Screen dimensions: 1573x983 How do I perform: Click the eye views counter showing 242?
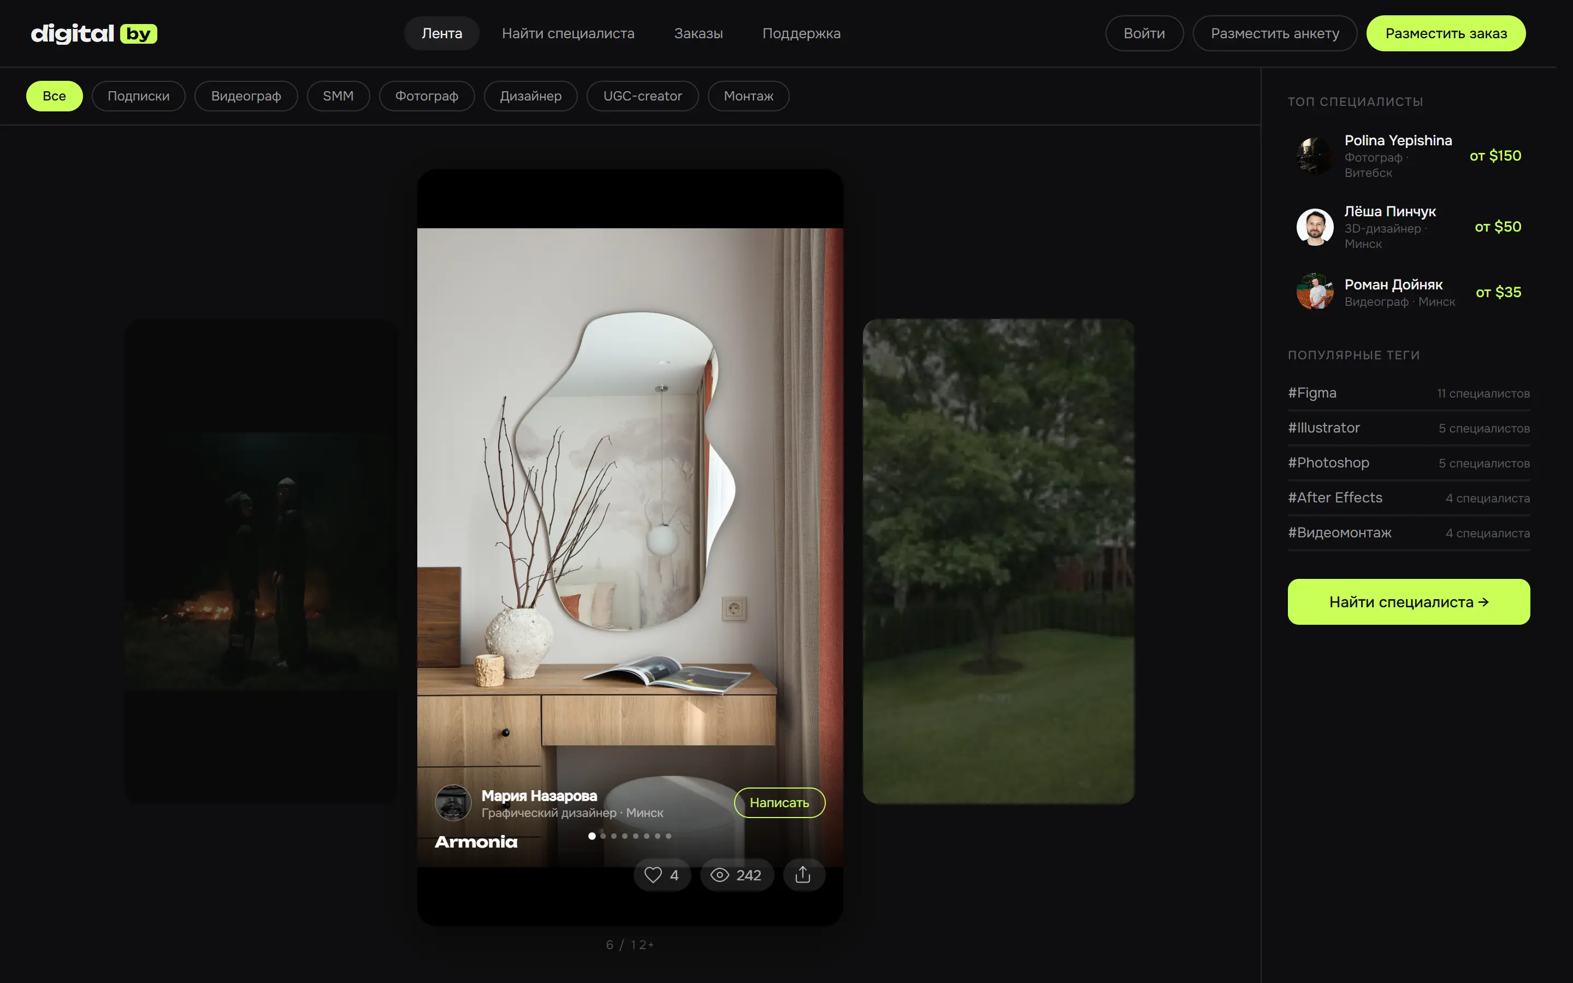click(736, 875)
